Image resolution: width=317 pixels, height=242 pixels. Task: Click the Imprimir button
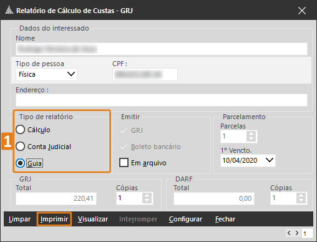54,219
